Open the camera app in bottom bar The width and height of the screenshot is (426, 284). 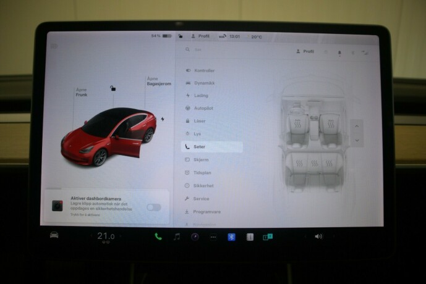[x=195, y=237]
